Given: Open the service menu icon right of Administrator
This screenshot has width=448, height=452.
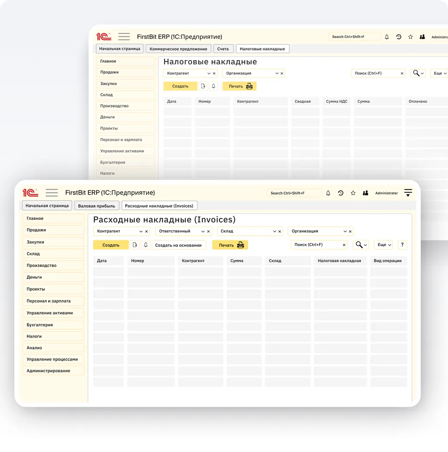Looking at the screenshot, I should pyautogui.click(x=408, y=193).
